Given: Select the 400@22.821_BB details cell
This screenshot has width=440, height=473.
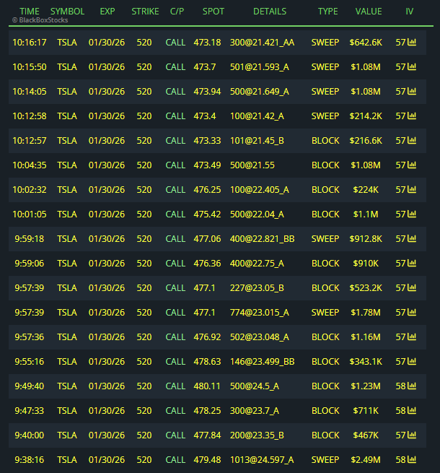Looking at the screenshot, I should [x=262, y=238].
